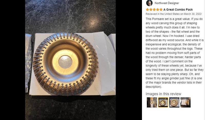Open the 'A Great Combo Pack' review title
This screenshot has width=205, height=120.
pyautogui.click(x=178, y=10)
